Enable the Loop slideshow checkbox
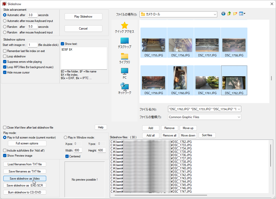The height and width of the screenshot is (199, 276). point(4,56)
